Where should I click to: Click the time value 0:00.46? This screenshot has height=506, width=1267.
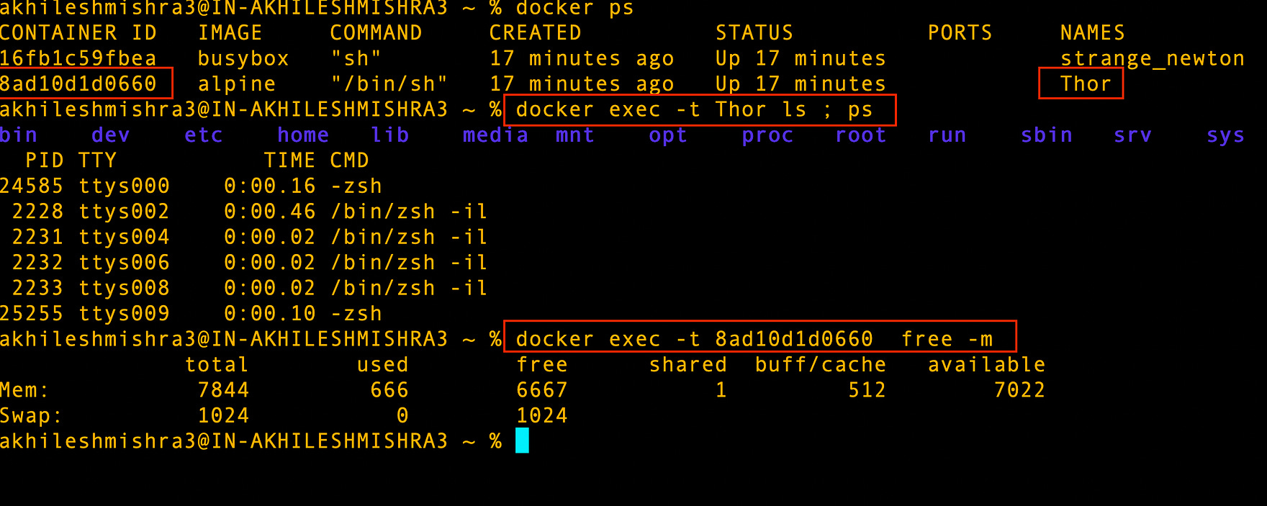[x=270, y=212]
